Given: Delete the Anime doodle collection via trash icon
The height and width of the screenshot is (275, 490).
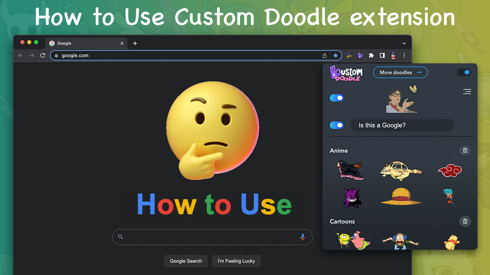Looking at the screenshot, I should 465,150.
